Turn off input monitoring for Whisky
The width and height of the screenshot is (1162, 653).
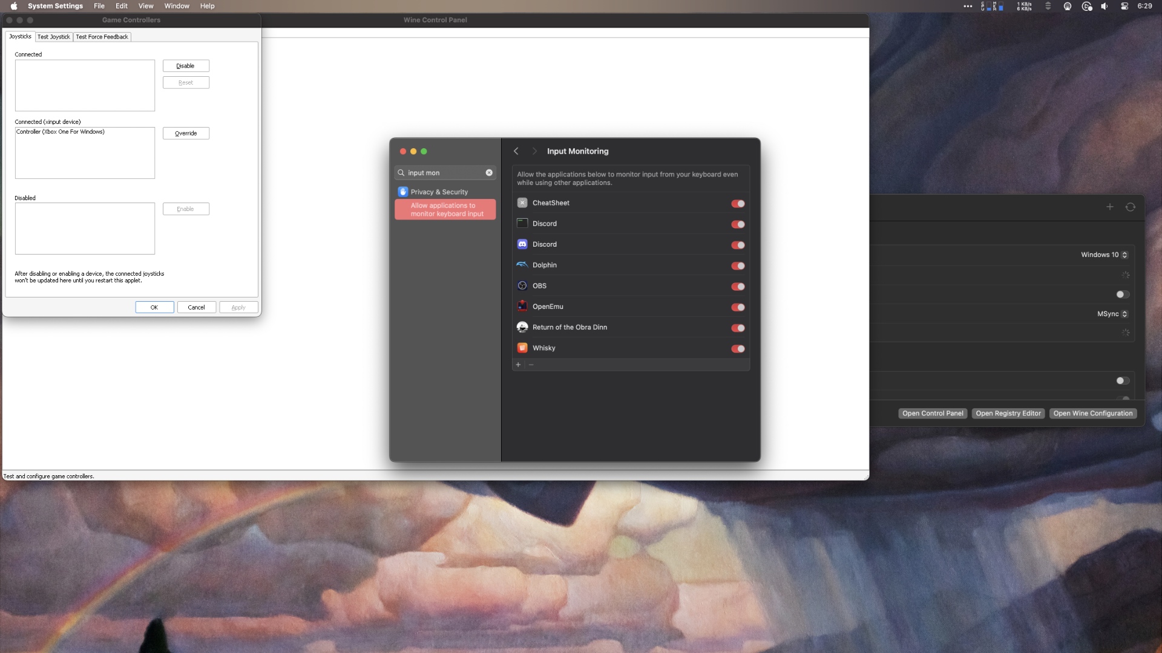click(x=737, y=349)
